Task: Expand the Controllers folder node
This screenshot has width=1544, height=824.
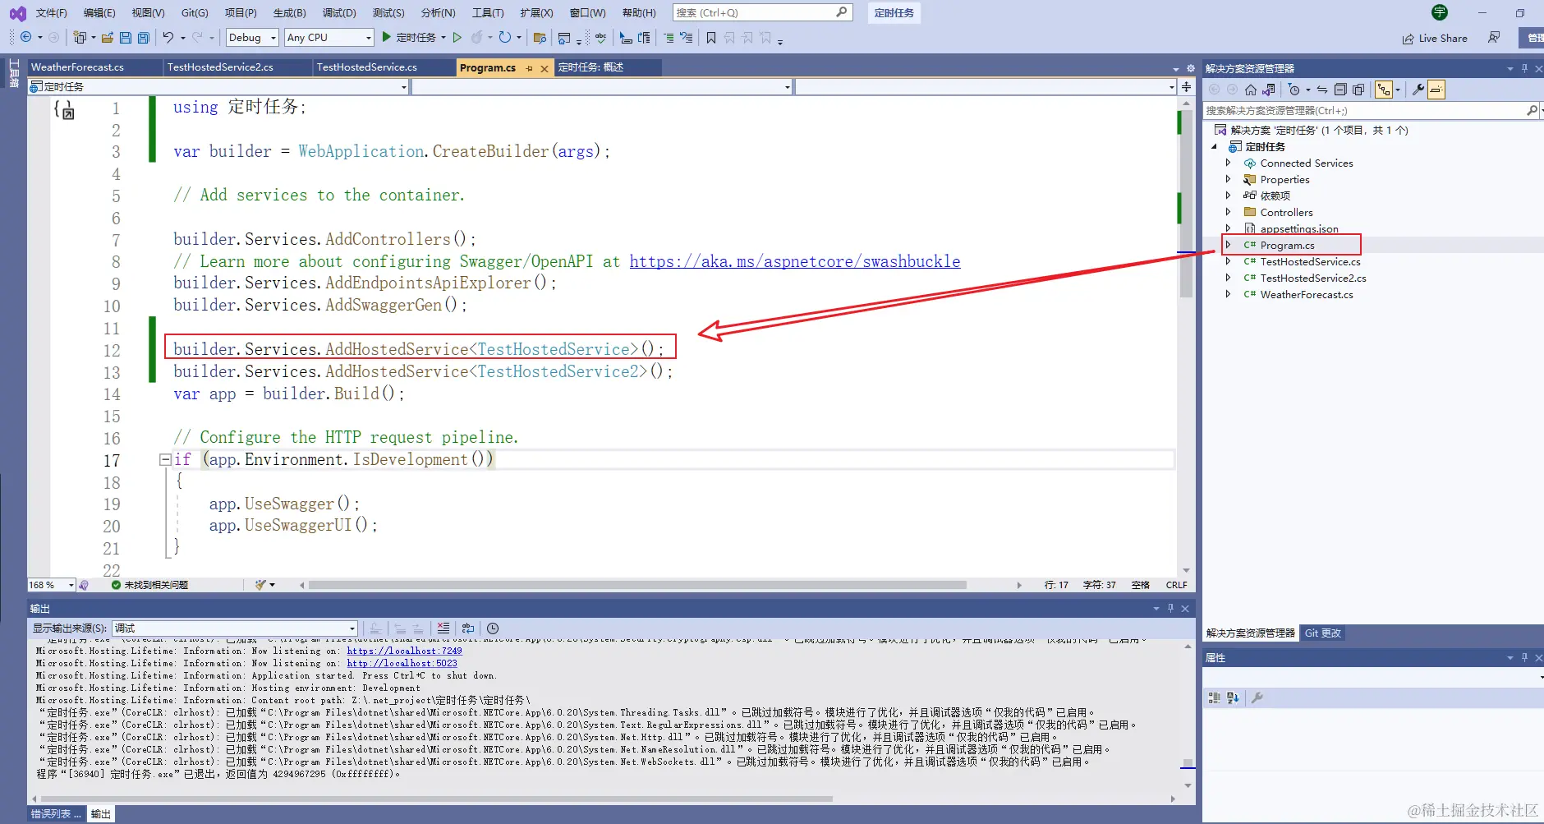Action: tap(1228, 212)
